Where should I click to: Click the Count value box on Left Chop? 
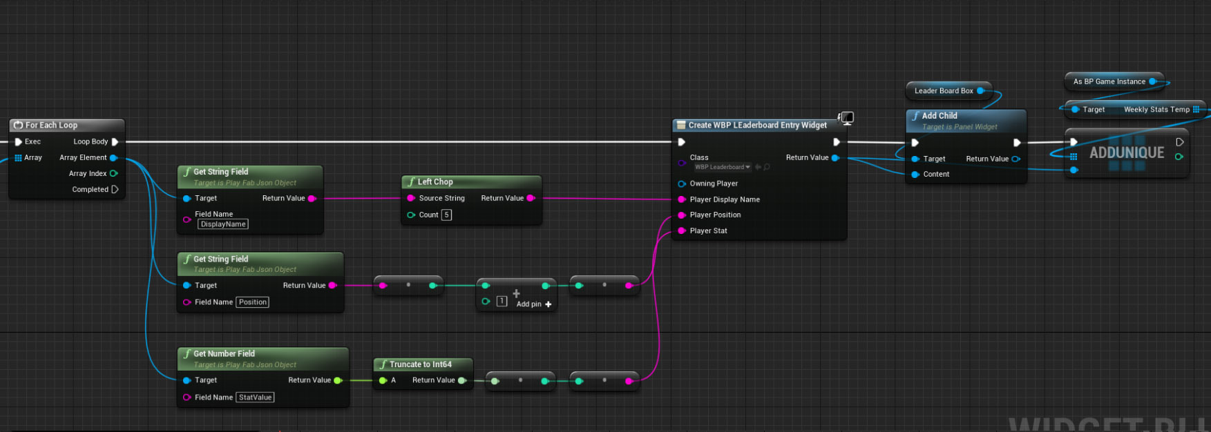[x=447, y=215]
